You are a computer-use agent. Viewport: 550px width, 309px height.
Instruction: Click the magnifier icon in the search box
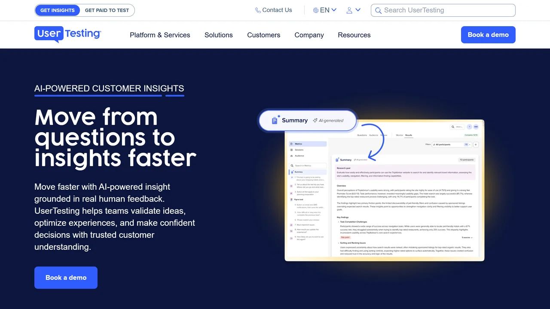click(x=378, y=10)
